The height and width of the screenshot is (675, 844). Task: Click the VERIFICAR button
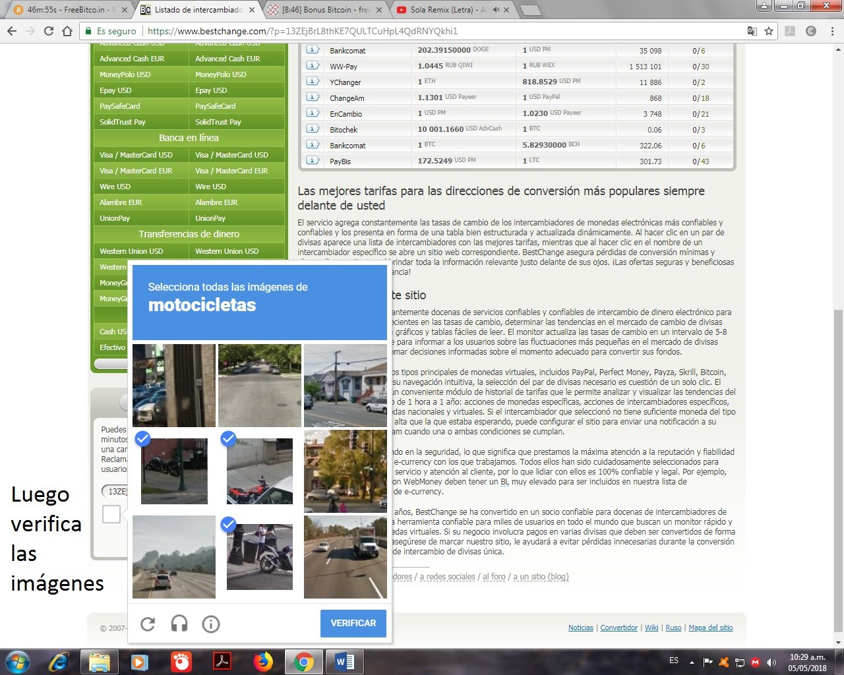353,623
